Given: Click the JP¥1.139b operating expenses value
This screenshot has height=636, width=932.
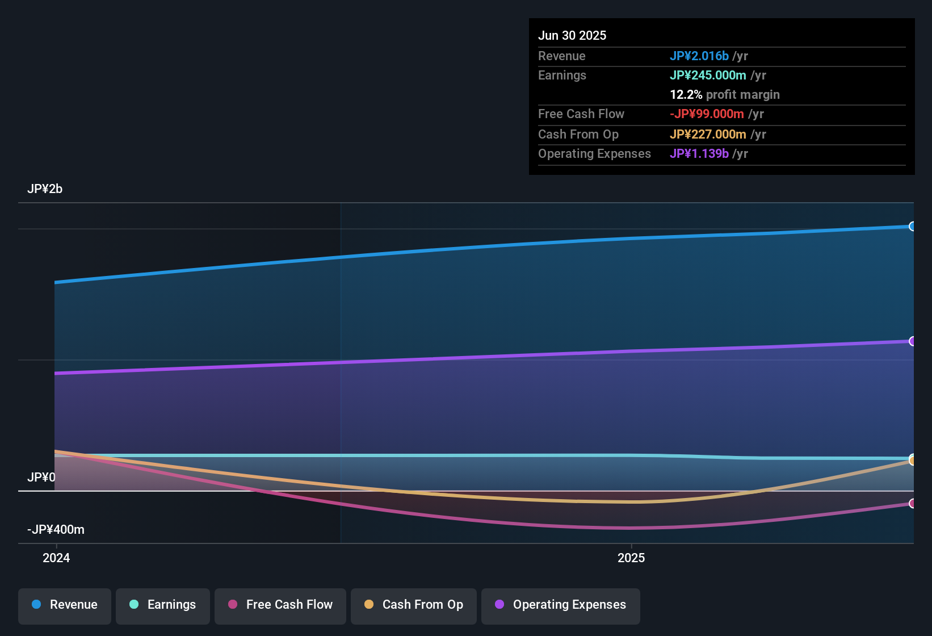Looking at the screenshot, I should [699, 154].
